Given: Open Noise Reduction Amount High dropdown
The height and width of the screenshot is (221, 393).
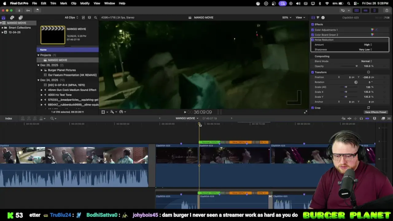Looking at the screenshot, I should pos(368,45).
